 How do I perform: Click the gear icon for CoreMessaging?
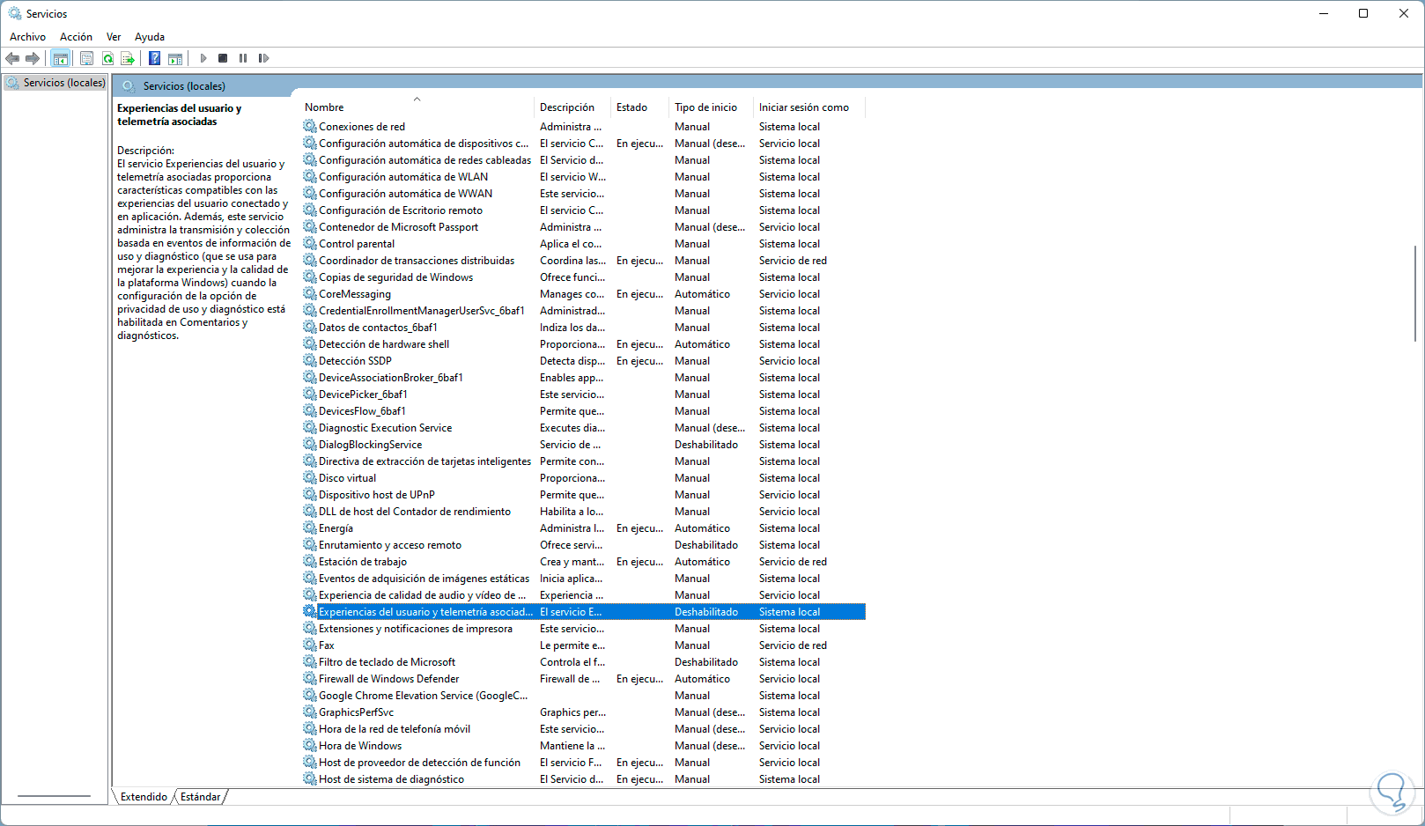click(x=310, y=293)
